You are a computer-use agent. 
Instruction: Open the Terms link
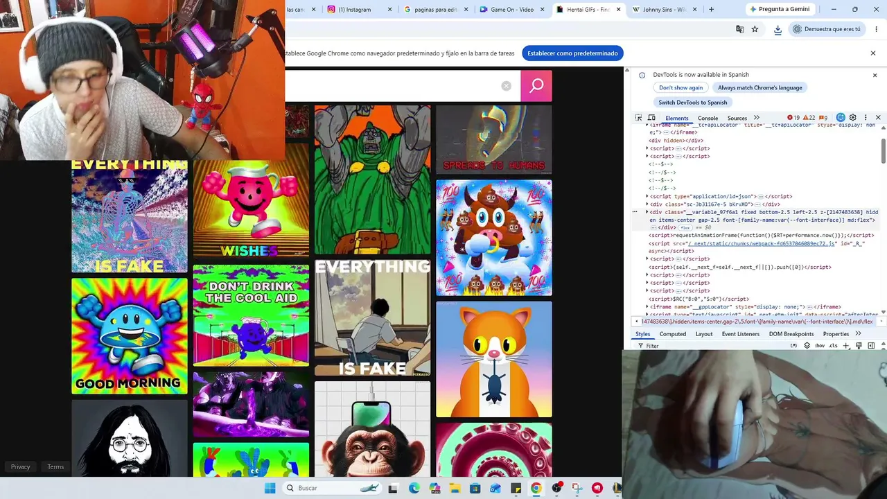coord(55,467)
